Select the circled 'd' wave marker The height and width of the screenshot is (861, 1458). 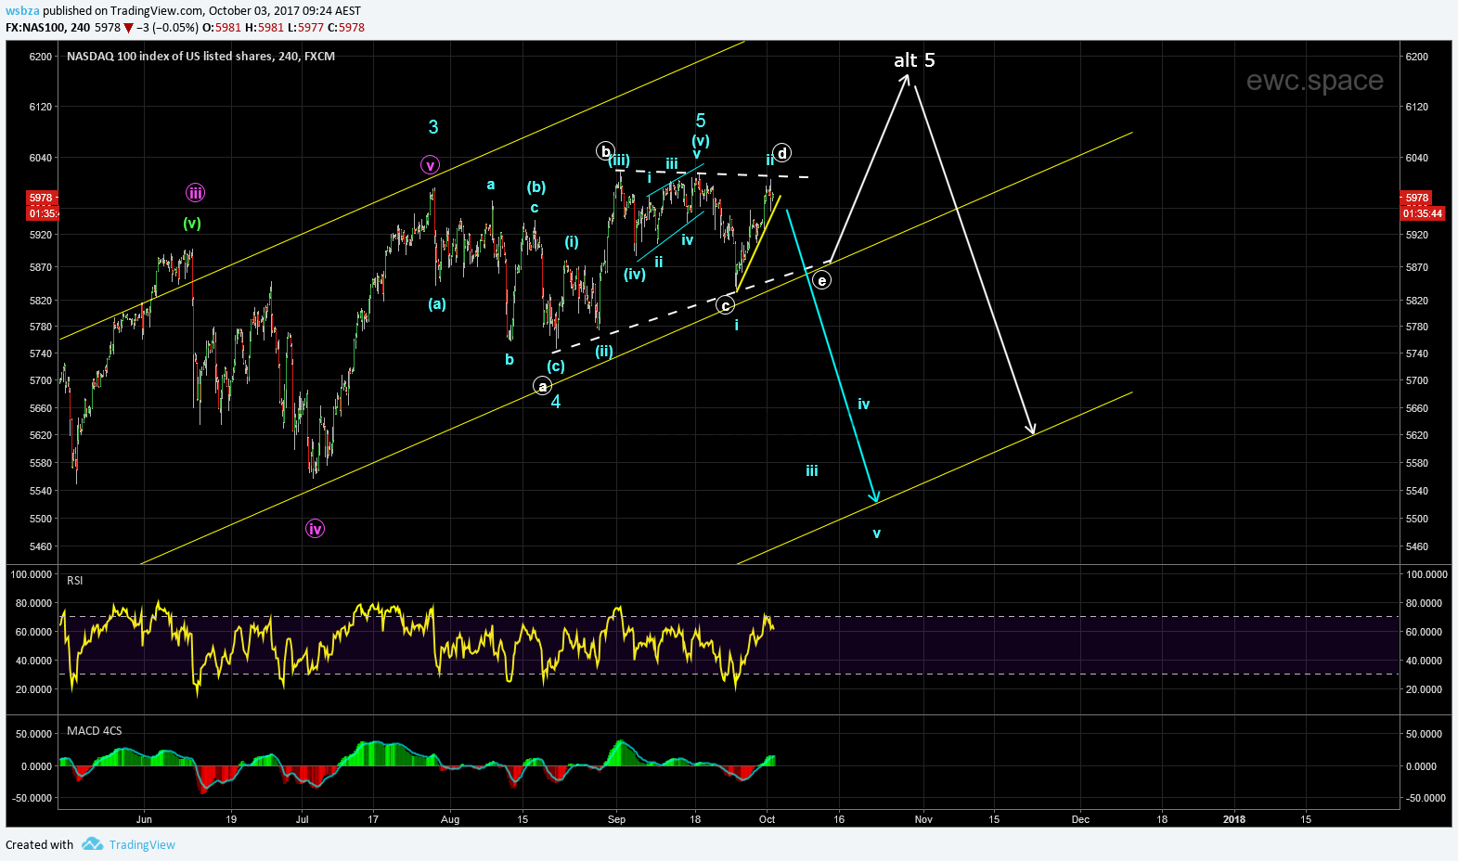(782, 153)
